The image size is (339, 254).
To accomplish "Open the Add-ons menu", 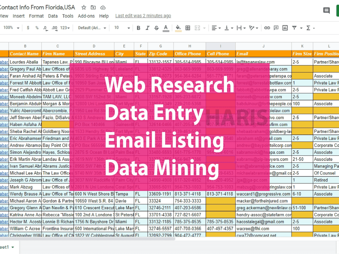I will click(x=86, y=16).
